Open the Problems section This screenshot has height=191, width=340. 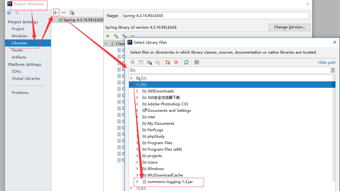[x=20, y=92]
